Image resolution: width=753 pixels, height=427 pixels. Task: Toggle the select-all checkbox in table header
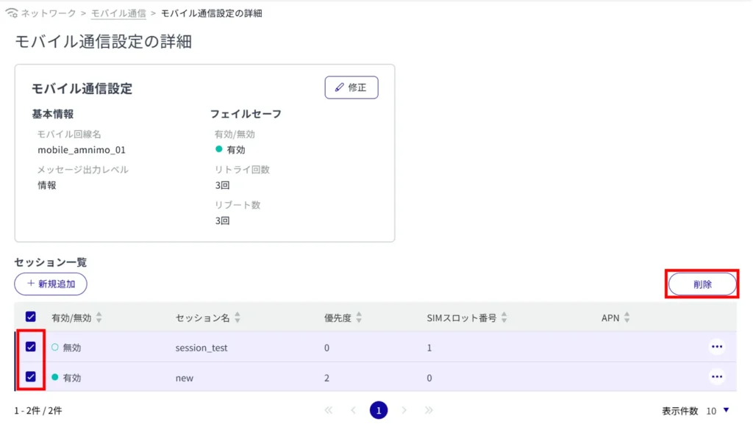(x=31, y=317)
